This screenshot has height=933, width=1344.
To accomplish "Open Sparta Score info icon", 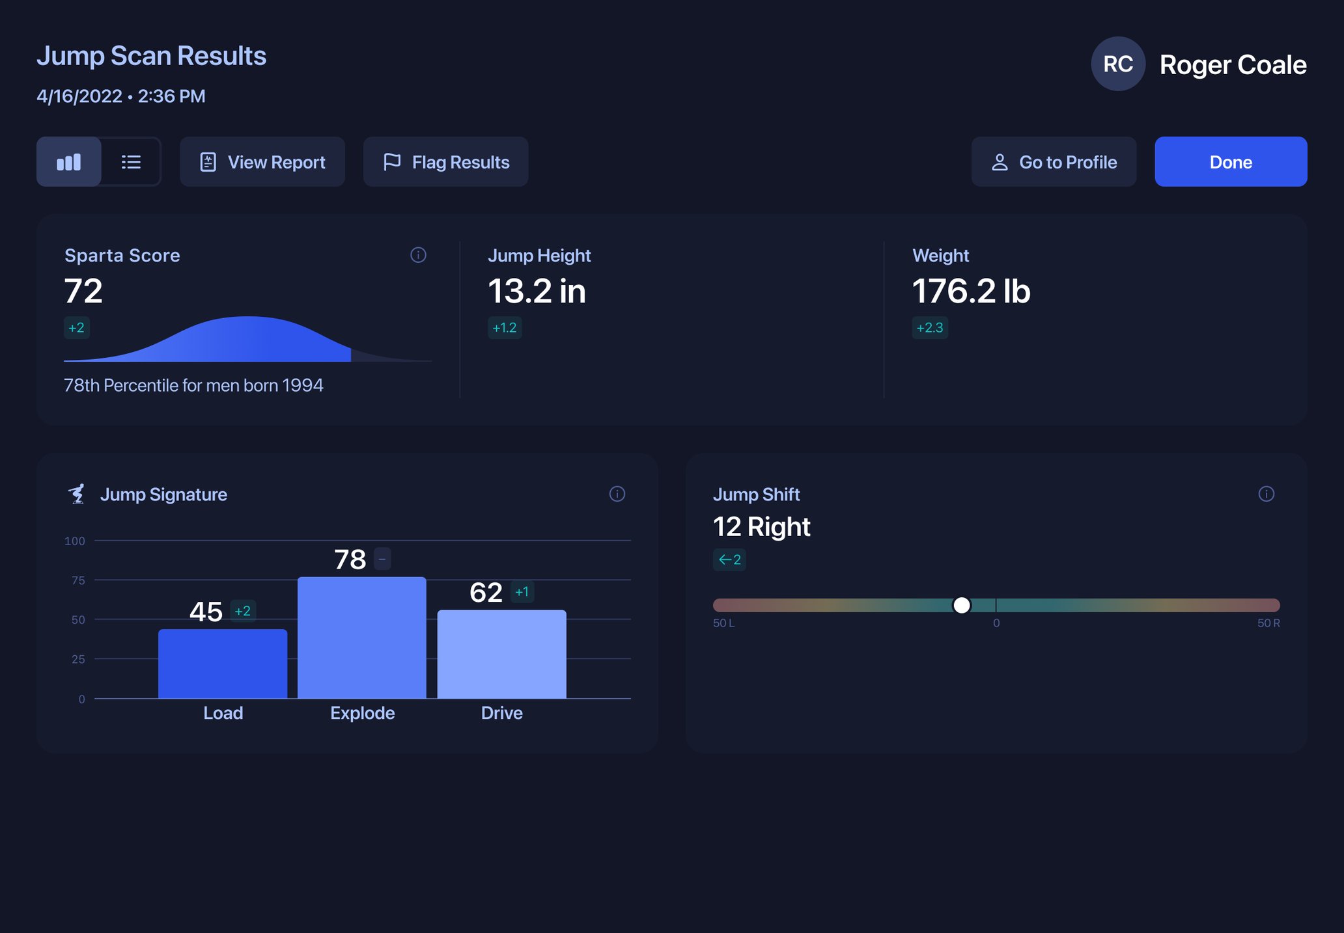I will (x=418, y=255).
